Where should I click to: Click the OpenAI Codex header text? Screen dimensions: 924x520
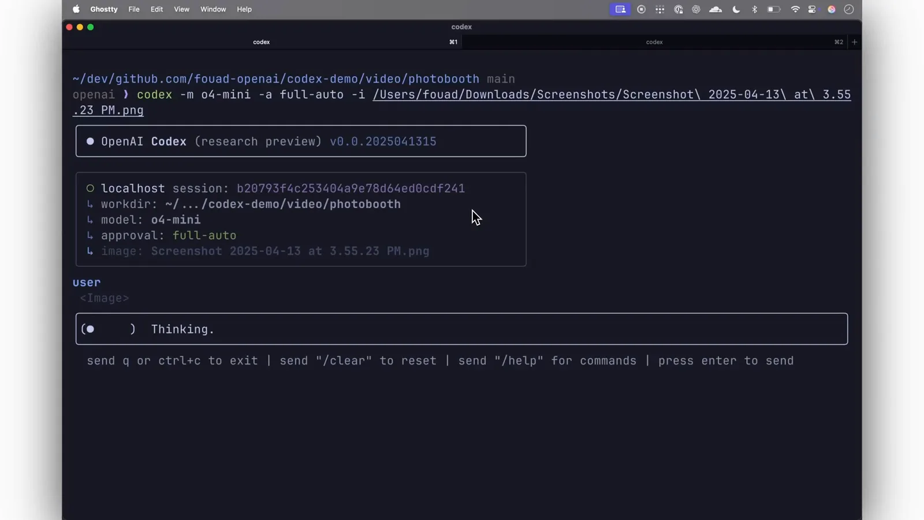(144, 142)
